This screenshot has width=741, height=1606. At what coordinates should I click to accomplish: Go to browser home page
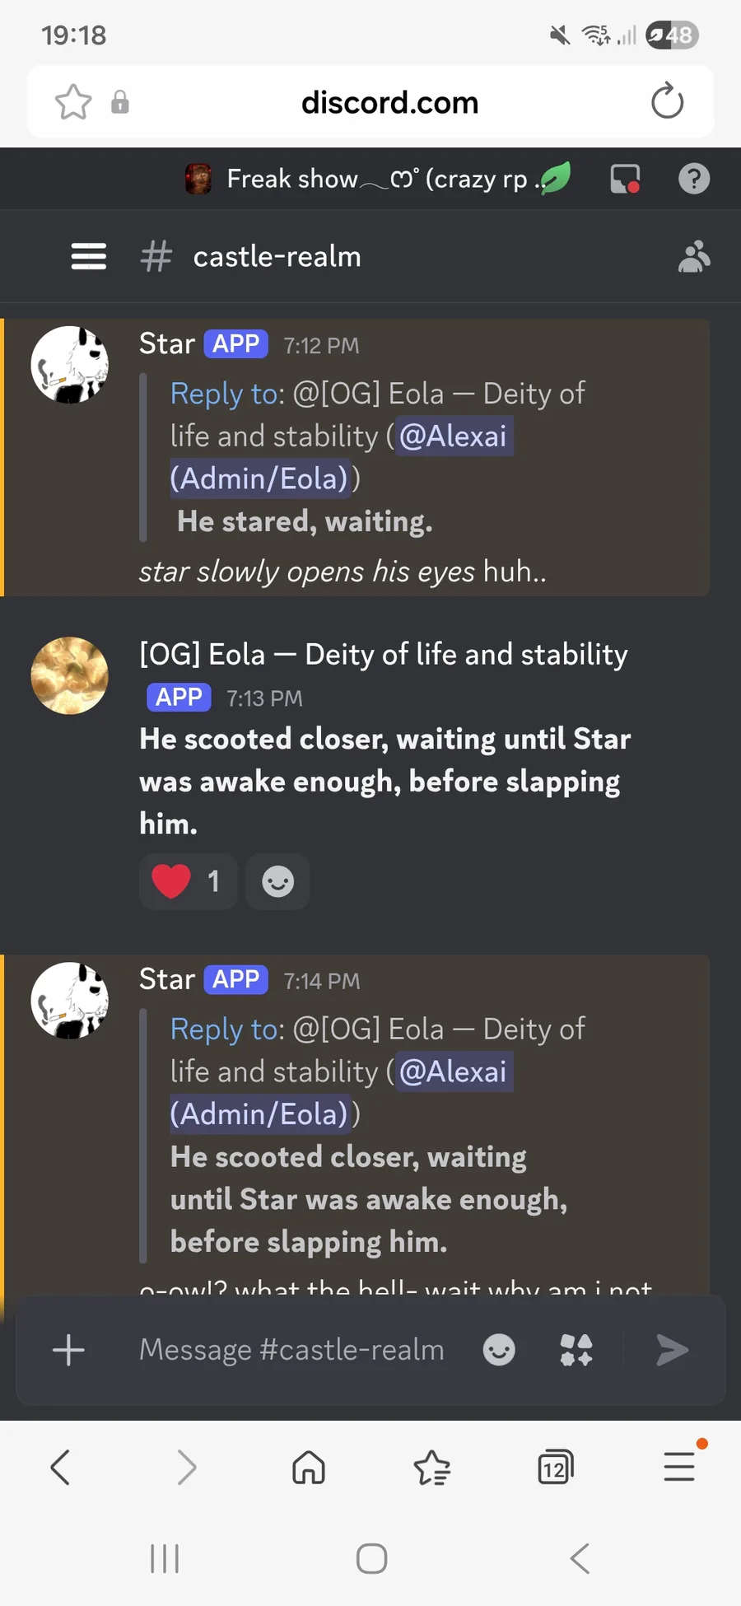pos(309,1467)
